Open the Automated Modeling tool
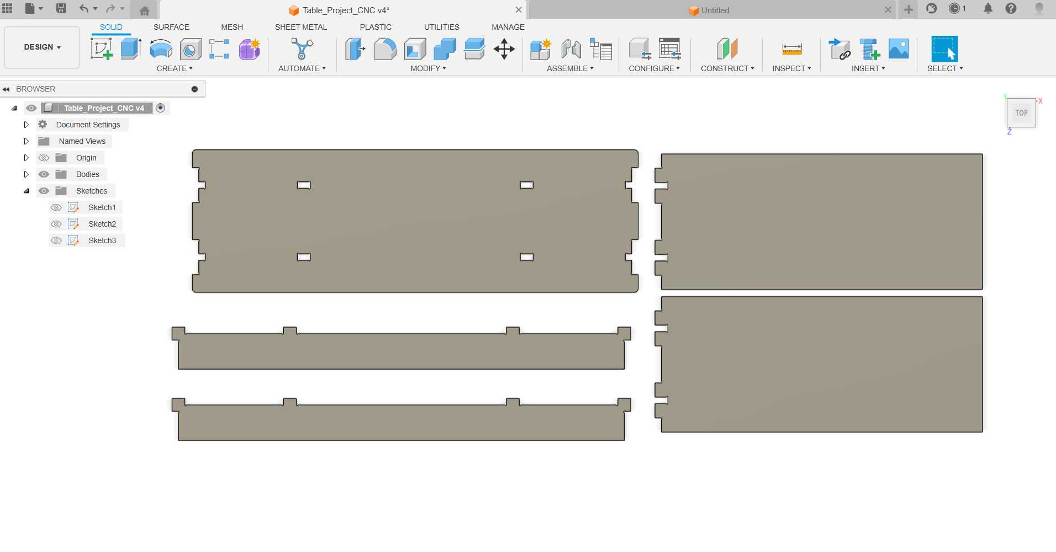The height and width of the screenshot is (552, 1056). pyautogui.click(x=302, y=49)
